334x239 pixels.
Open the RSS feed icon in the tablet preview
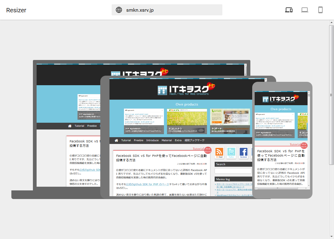pos(219,153)
